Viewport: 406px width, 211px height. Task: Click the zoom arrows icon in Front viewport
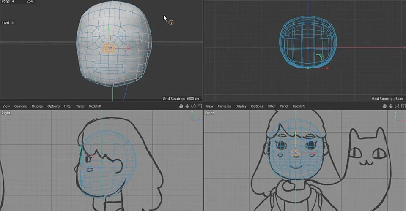390,106
